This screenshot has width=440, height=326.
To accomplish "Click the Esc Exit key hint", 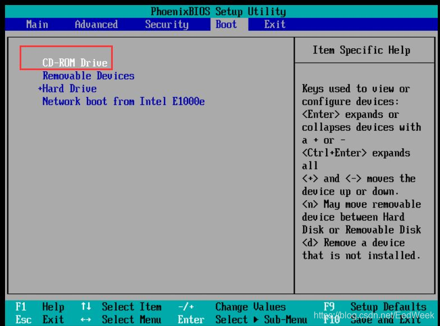I will (39, 320).
